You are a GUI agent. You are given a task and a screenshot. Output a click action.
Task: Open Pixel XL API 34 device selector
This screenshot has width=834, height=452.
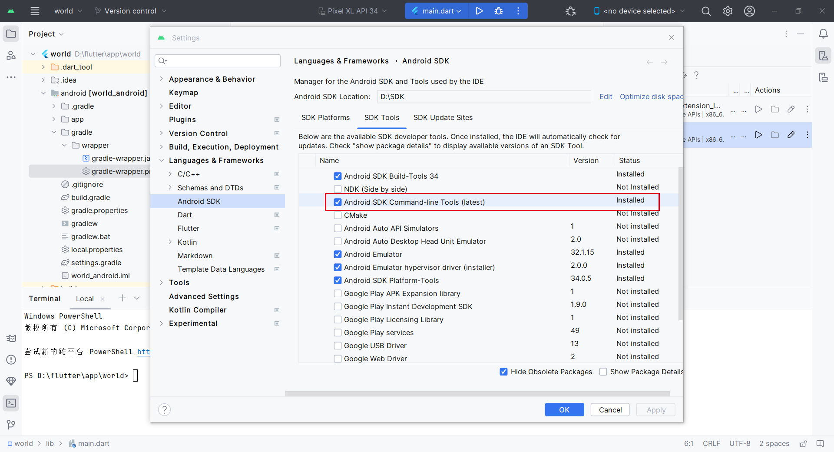point(352,11)
